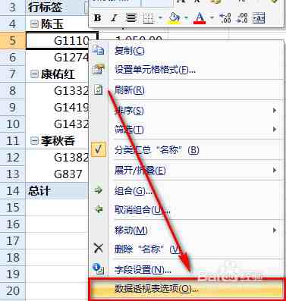The image size is (286, 301).
Task: Select the 陈玉 row label
Action: (x=52, y=24)
